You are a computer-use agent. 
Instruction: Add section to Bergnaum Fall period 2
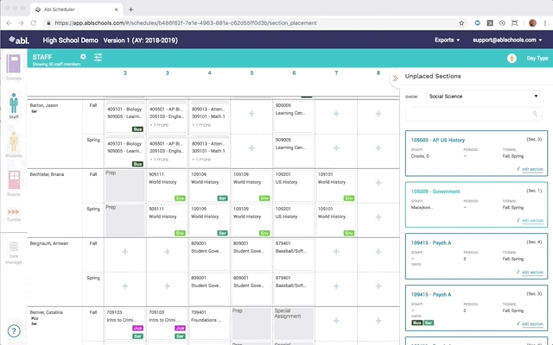(124, 251)
